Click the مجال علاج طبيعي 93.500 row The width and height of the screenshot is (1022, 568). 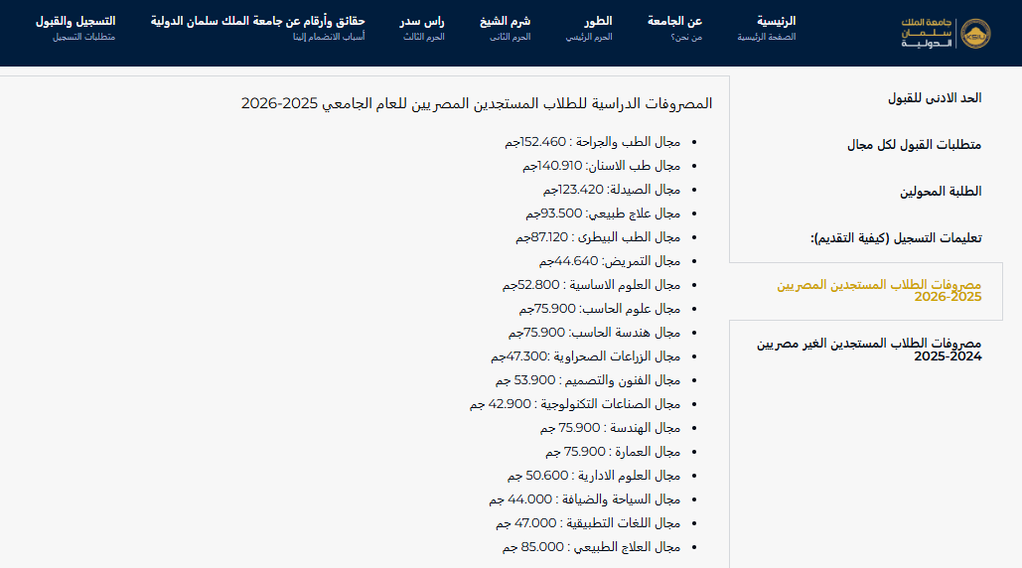[603, 213]
